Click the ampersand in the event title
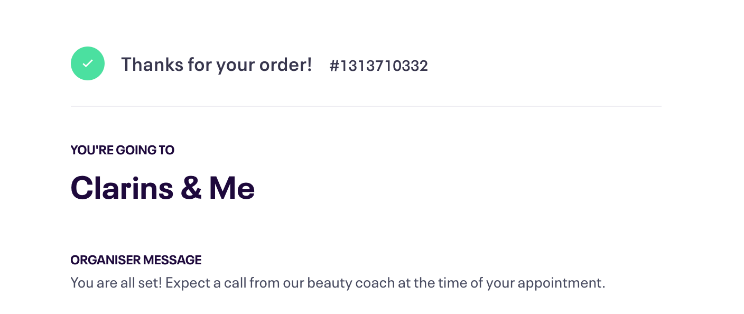This screenshot has height=314, width=744. tap(191, 188)
